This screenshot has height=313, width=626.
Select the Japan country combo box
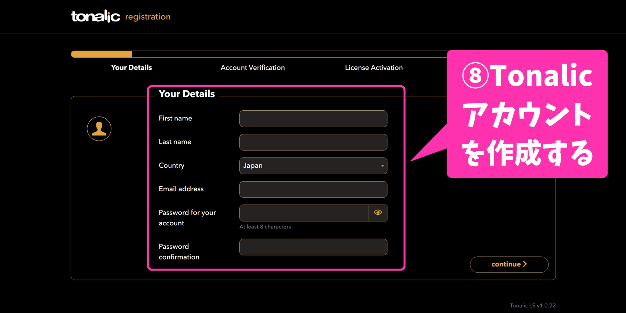click(310, 166)
